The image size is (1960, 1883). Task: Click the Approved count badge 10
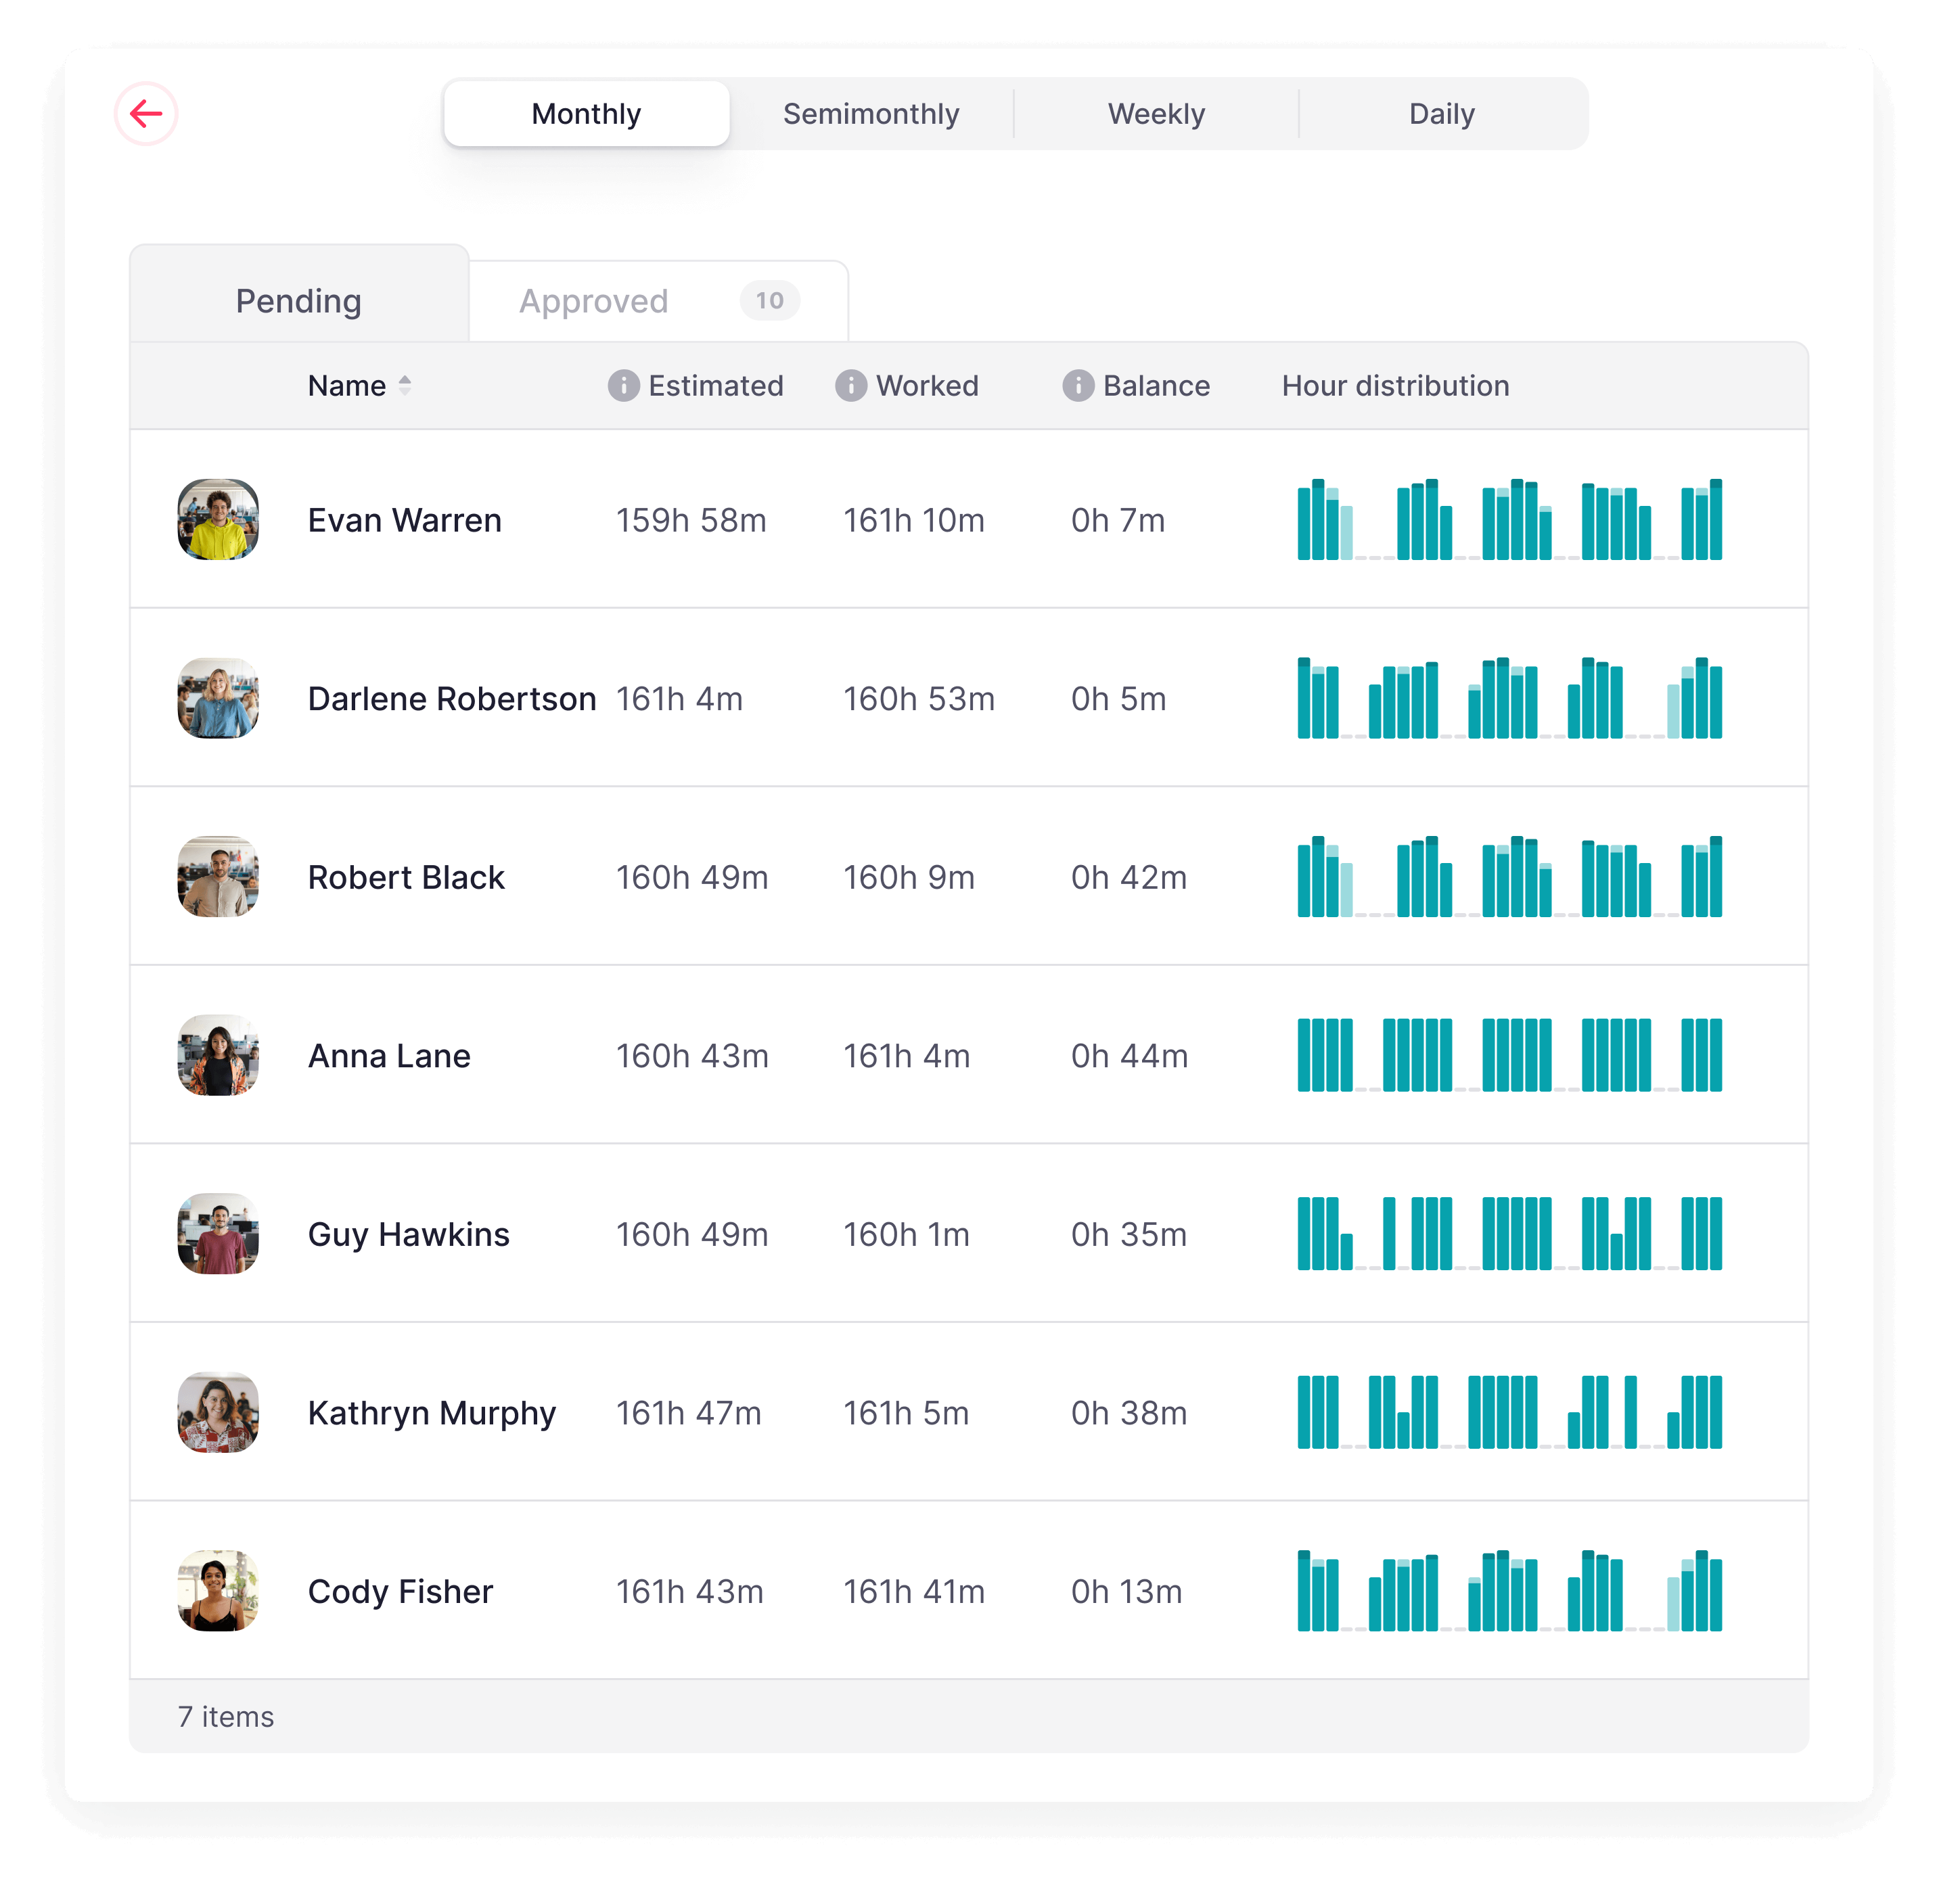pos(769,301)
